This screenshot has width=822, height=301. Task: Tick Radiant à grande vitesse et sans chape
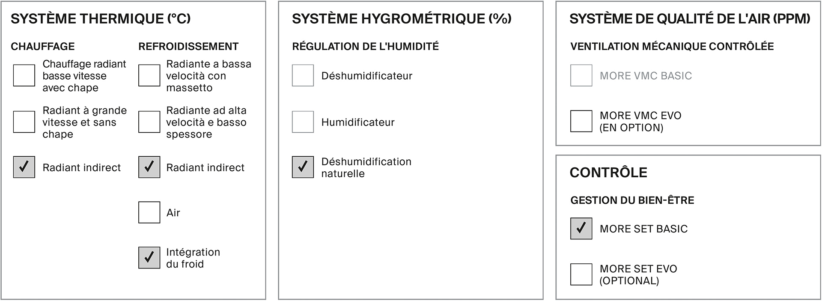24,122
